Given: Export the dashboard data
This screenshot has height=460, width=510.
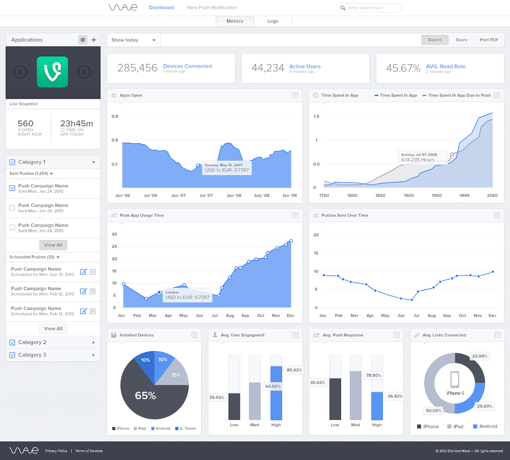Looking at the screenshot, I should coord(434,40).
